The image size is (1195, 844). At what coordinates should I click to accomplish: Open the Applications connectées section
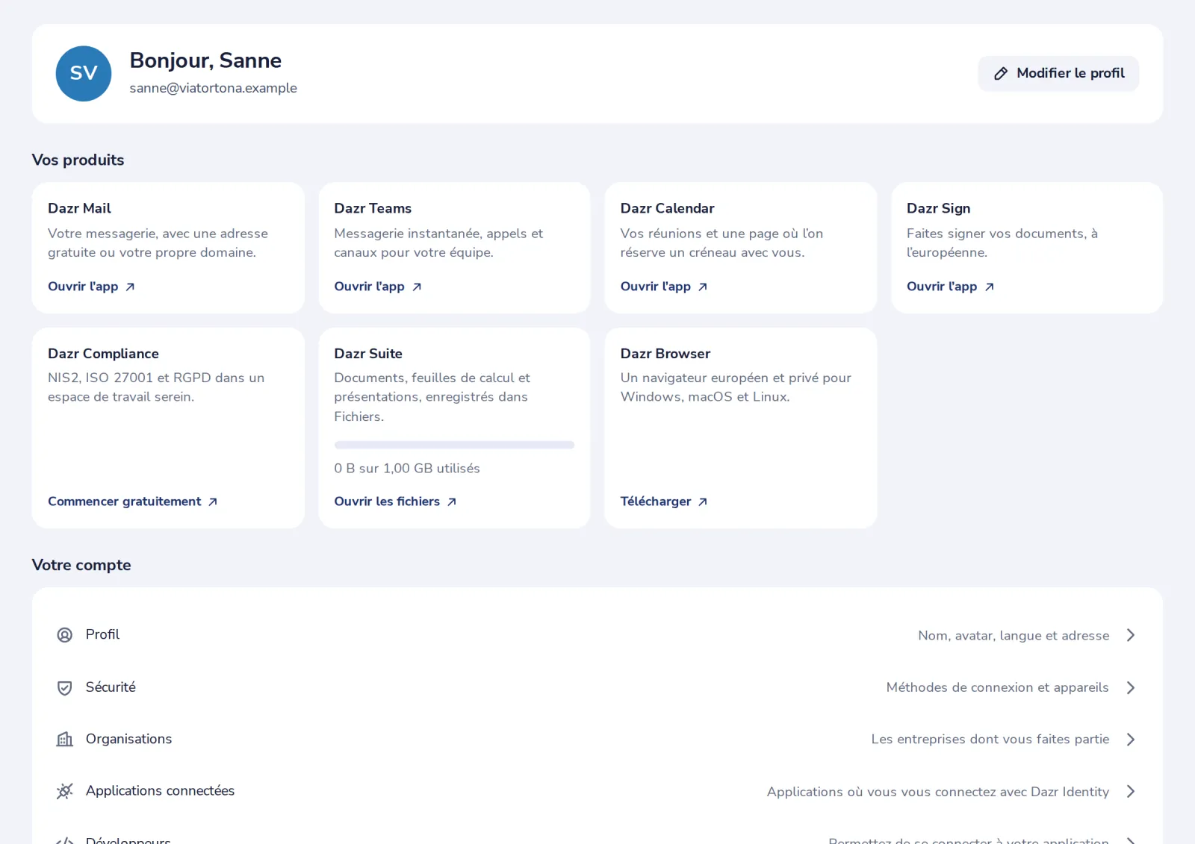tap(597, 791)
